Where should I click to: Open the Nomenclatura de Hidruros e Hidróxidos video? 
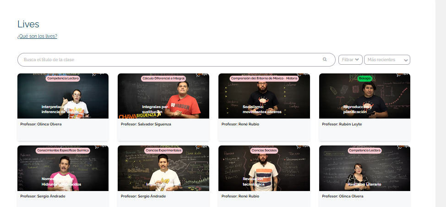[63, 168]
